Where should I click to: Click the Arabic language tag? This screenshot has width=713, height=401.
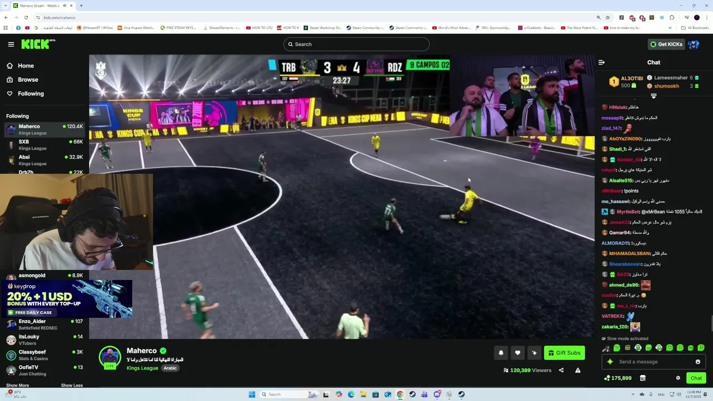(170, 368)
